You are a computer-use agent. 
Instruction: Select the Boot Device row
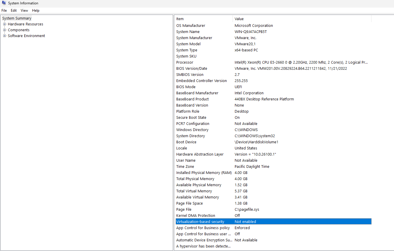tap(273, 142)
